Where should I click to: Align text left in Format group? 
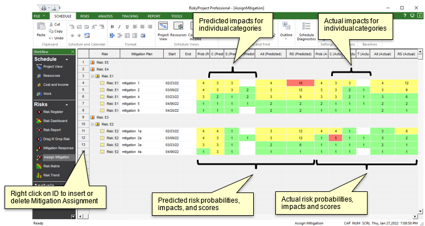click(135, 27)
